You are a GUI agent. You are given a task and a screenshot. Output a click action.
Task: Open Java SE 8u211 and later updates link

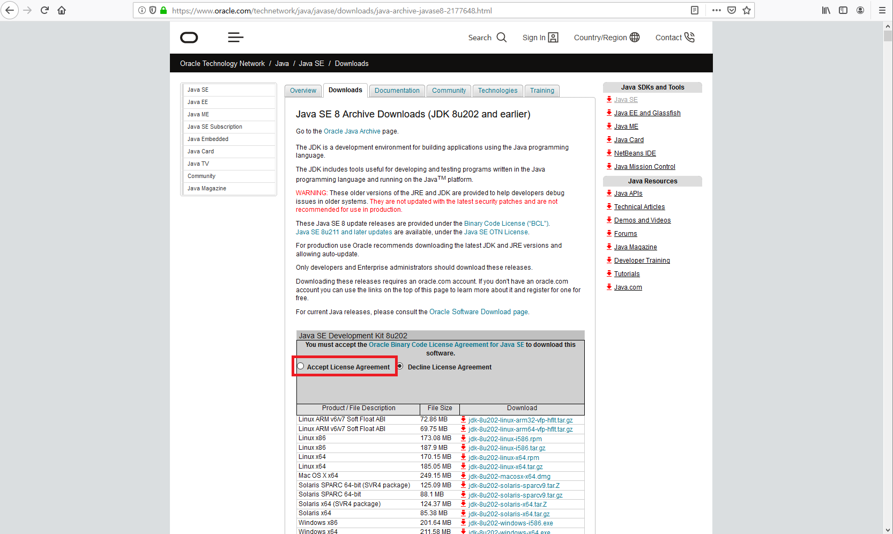[x=344, y=232]
